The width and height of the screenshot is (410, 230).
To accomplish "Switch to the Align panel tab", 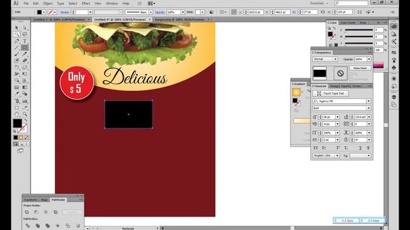I will [44, 200].
